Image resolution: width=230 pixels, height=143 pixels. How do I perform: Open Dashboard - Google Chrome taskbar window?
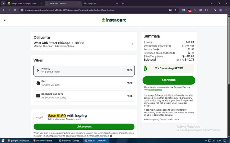(70, 140)
